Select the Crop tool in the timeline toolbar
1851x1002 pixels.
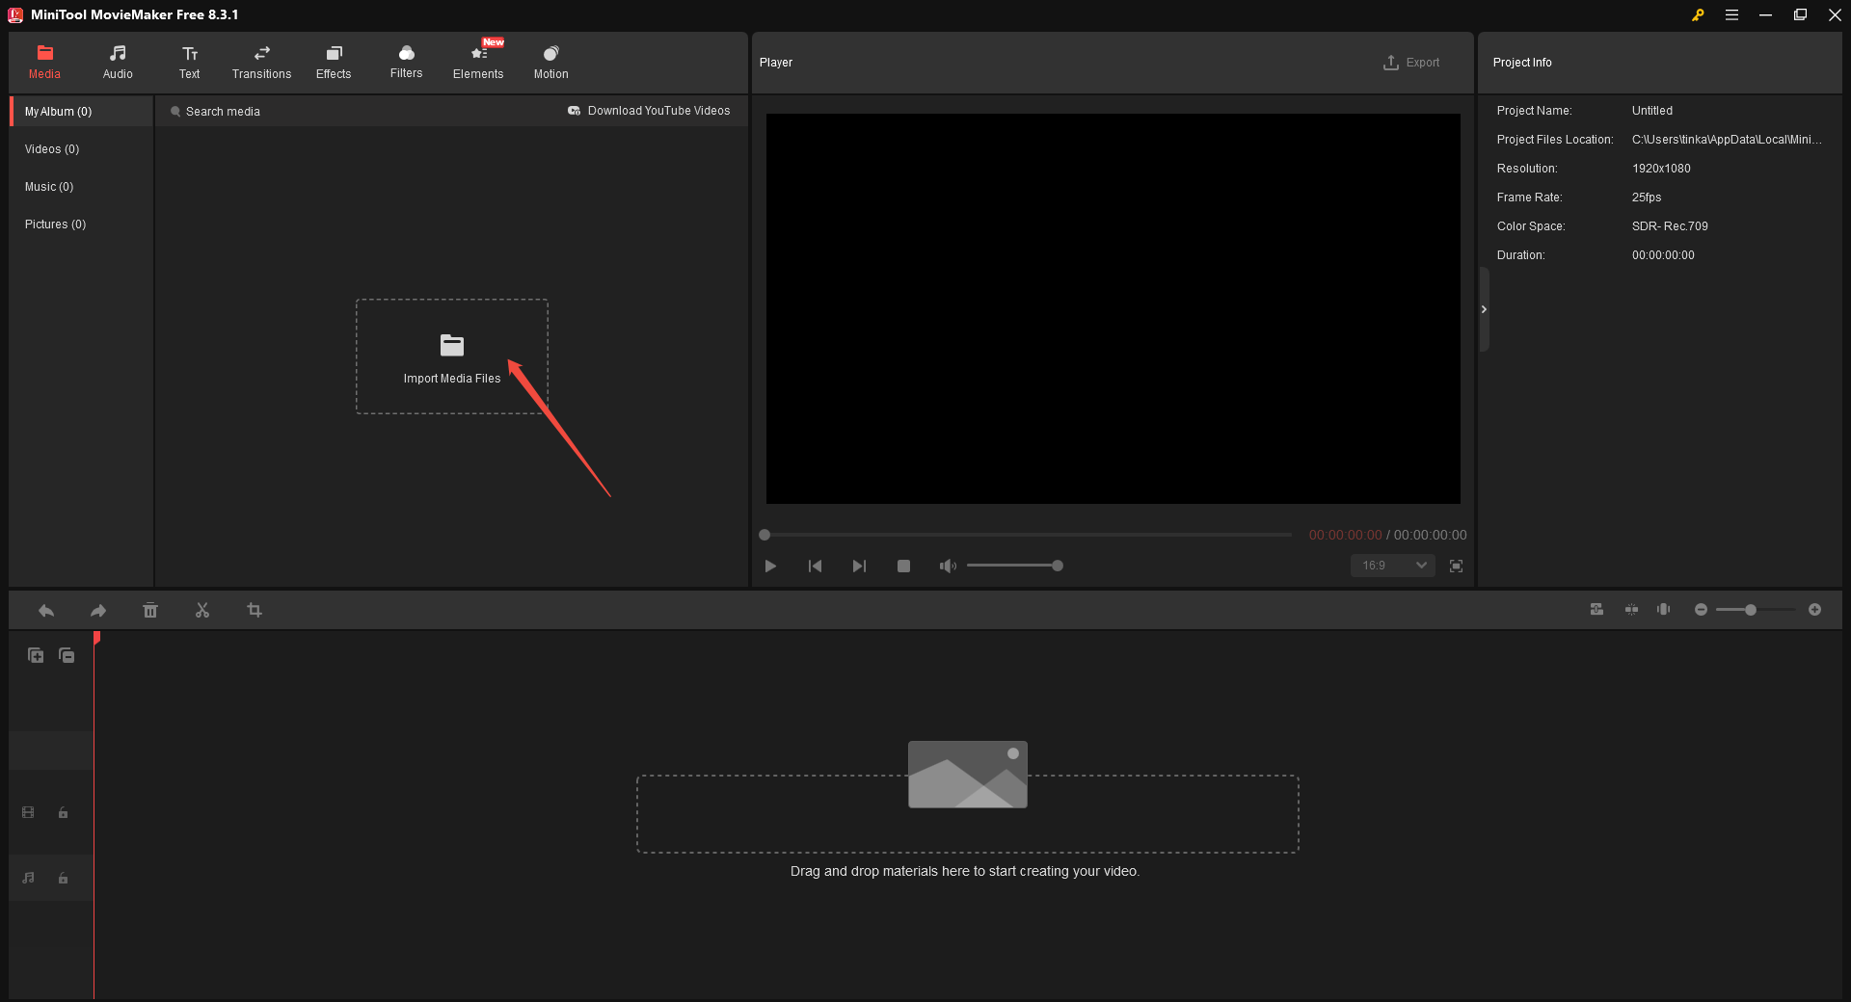pos(255,610)
